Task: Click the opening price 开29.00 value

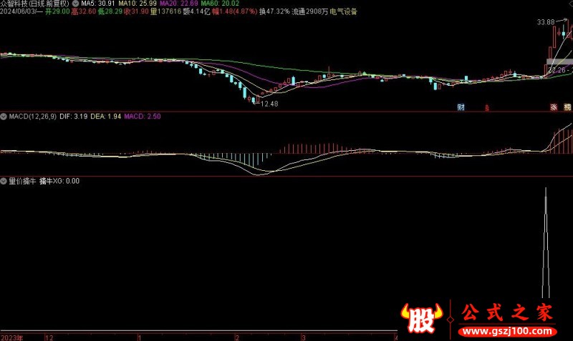Action: [x=57, y=11]
